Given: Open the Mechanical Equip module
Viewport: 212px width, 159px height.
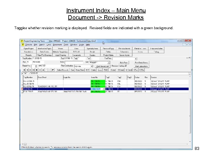Looking at the screenshot, I should (x=44, y=49).
